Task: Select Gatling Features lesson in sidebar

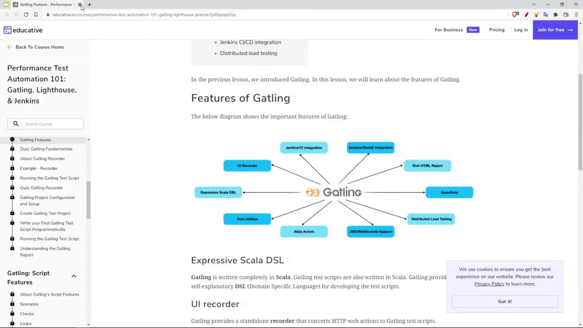Action: click(x=36, y=140)
